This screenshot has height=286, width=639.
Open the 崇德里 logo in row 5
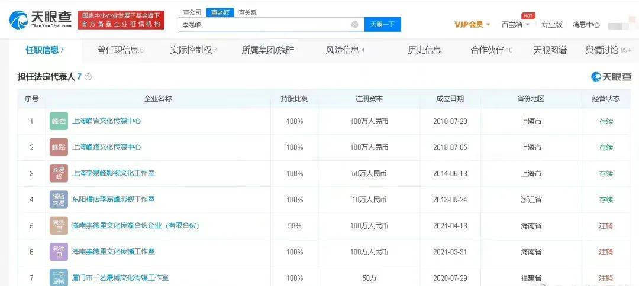(59, 225)
